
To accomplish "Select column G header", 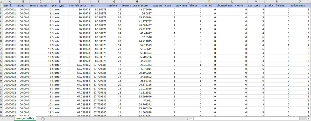I will pyautogui.click(x=114, y=2).
